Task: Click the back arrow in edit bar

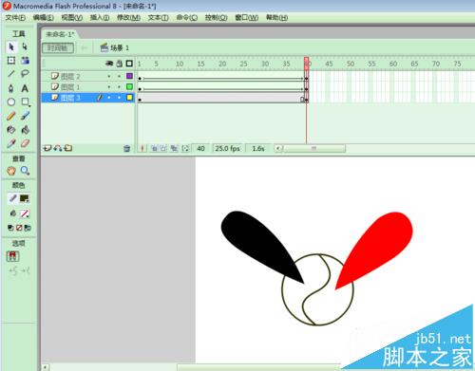Action: pyautogui.click(x=84, y=48)
